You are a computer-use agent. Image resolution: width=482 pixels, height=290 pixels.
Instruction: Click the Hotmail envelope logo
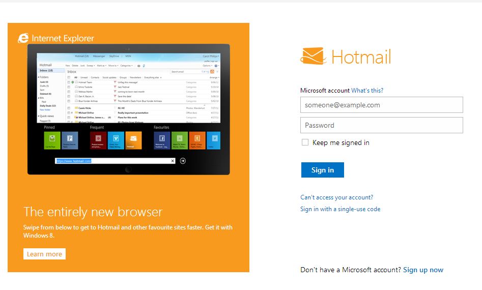[x=313, y=56]
